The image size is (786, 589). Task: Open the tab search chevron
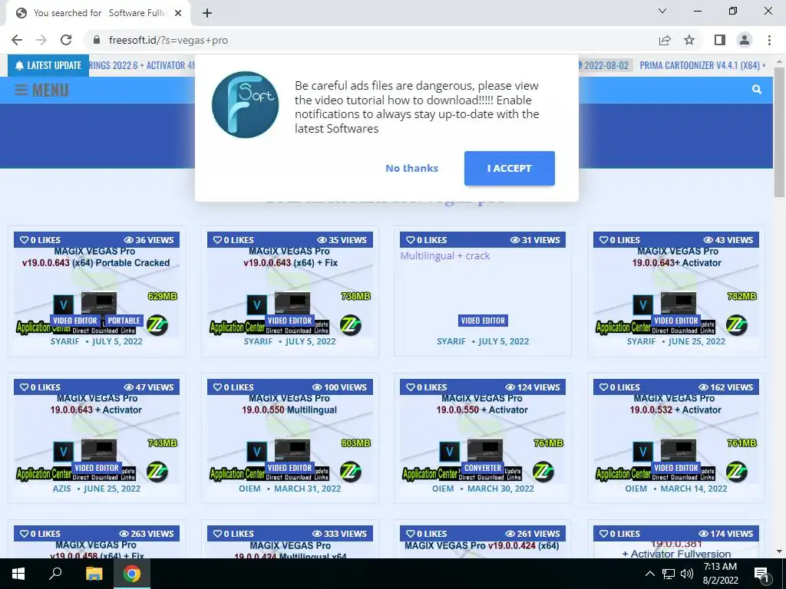(662, 11)
